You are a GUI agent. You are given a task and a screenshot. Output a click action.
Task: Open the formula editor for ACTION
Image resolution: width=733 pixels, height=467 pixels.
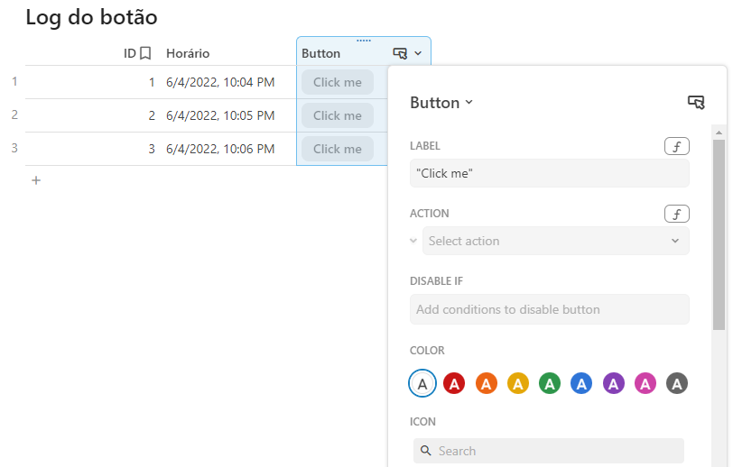pos(676,214)
